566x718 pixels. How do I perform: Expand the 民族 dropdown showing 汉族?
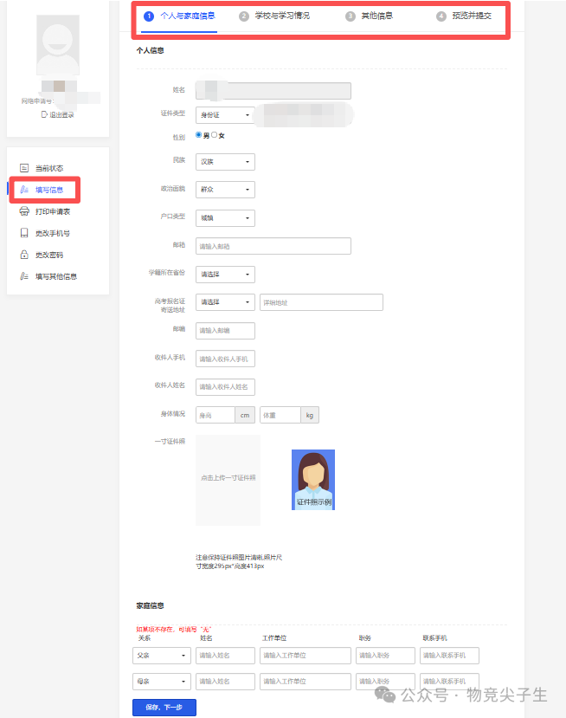[225, 162]
